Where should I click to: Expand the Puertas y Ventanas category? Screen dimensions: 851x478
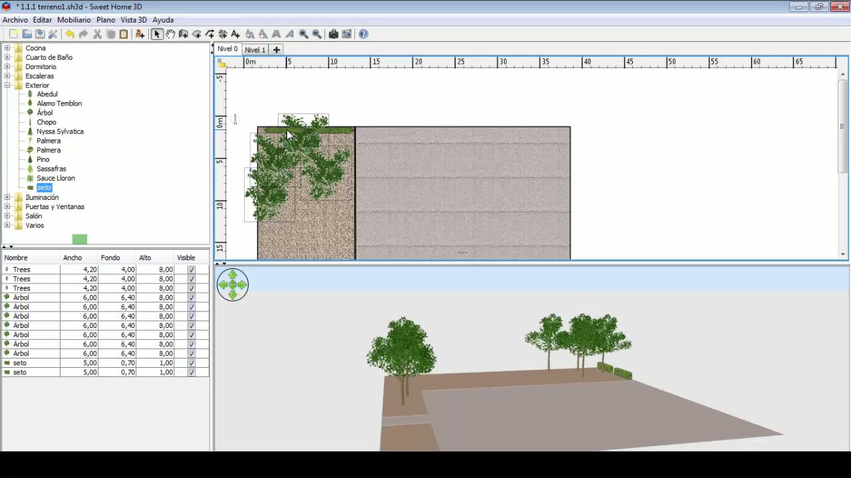(x=7, y=206)
